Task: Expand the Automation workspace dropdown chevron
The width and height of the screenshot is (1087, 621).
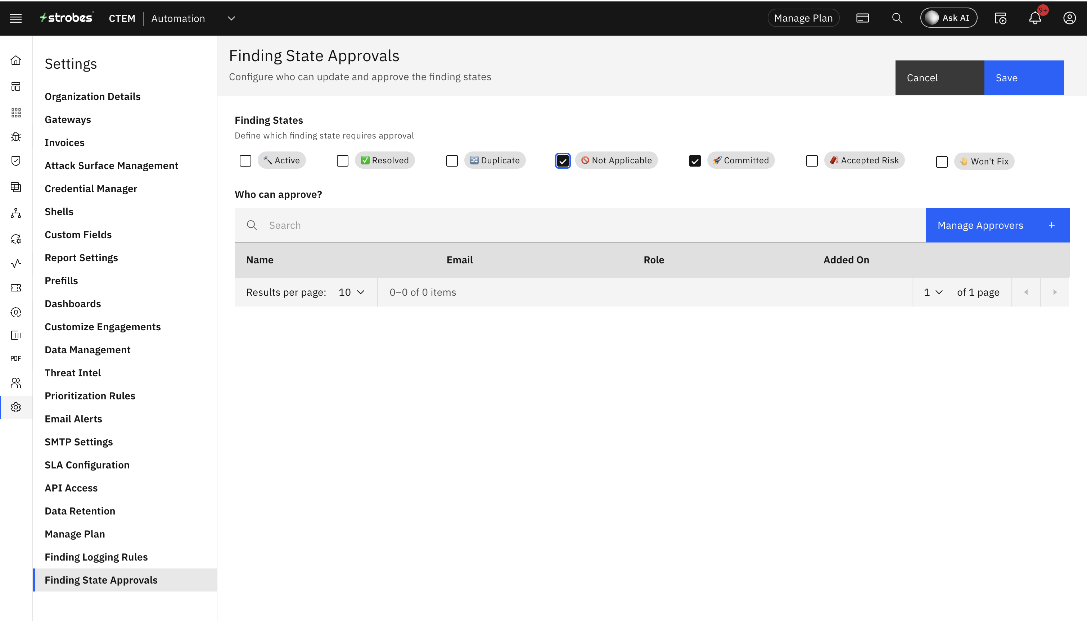Action: (231, 18)
